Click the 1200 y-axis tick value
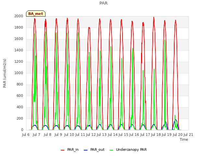Image resolution: width=208 pixels, height=156 pixels. (x=19, y=62)
